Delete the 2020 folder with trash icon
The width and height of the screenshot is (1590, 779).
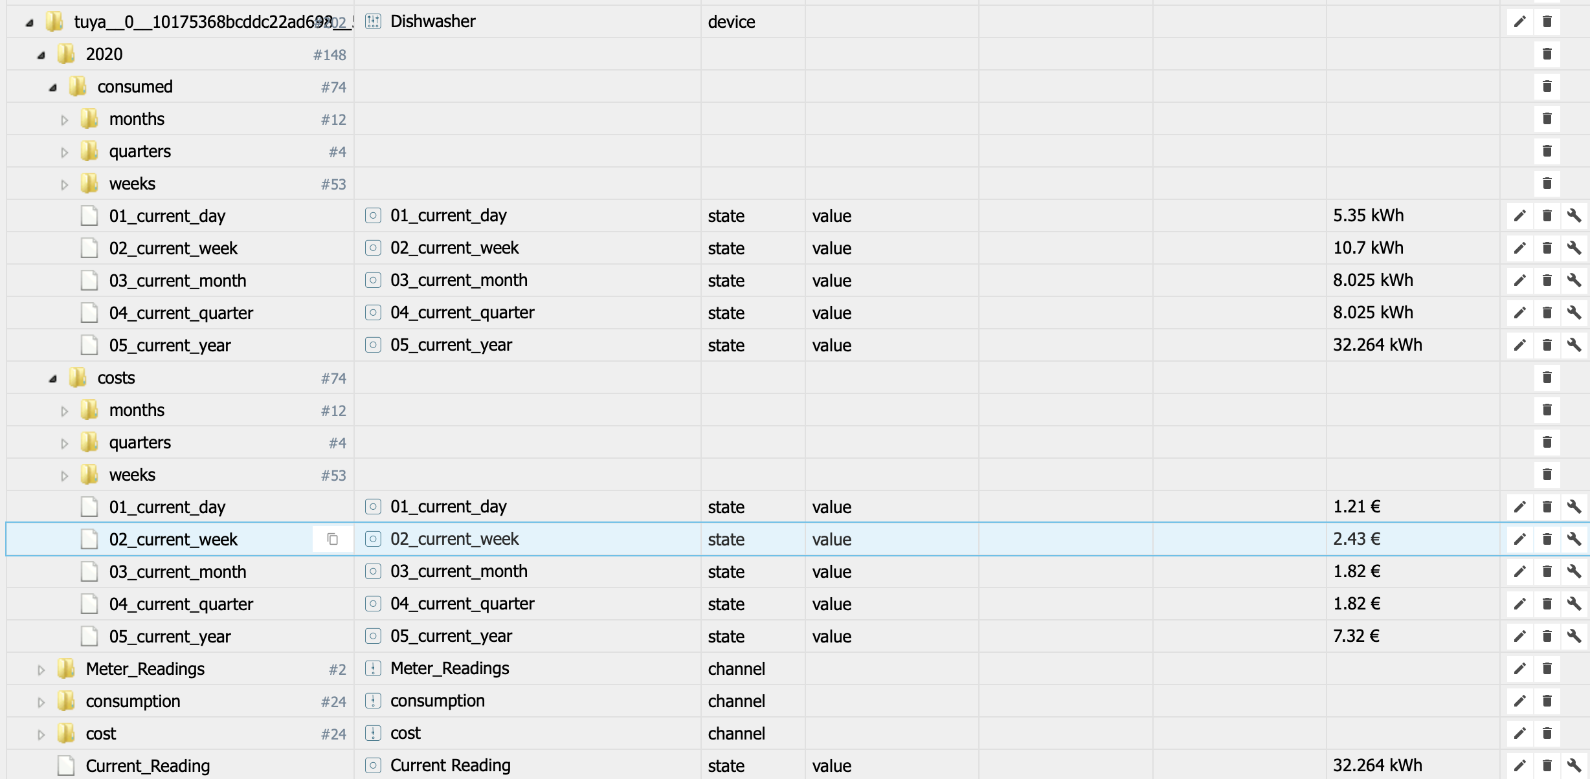tap(1547, 54)
